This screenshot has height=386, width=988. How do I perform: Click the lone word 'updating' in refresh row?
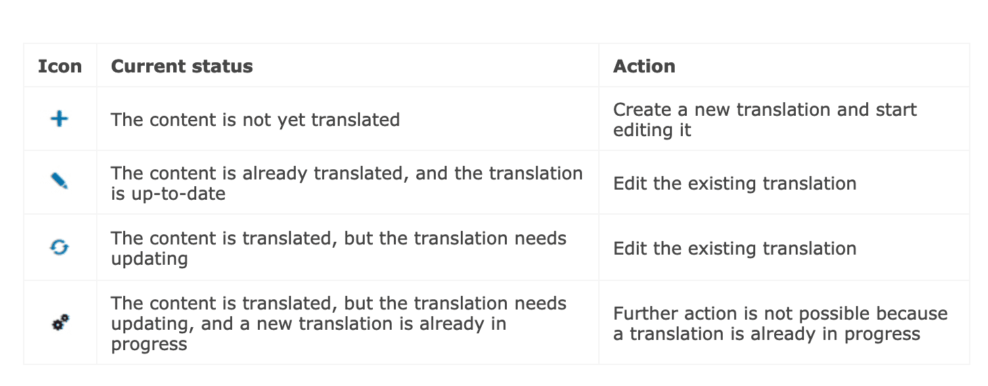(x=149, y=259)
